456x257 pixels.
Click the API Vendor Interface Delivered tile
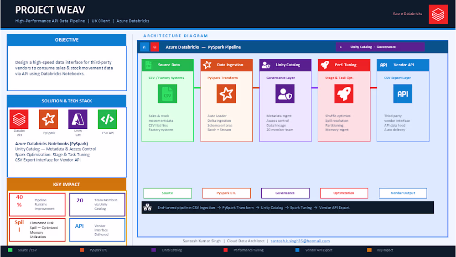point(98,230)
